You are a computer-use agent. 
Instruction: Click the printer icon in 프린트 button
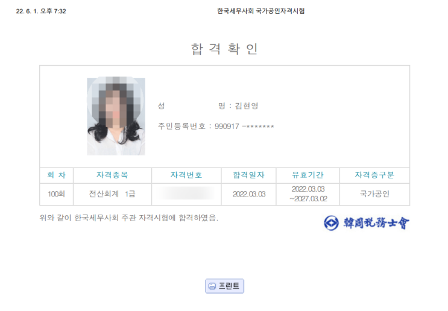coord(212,286)
